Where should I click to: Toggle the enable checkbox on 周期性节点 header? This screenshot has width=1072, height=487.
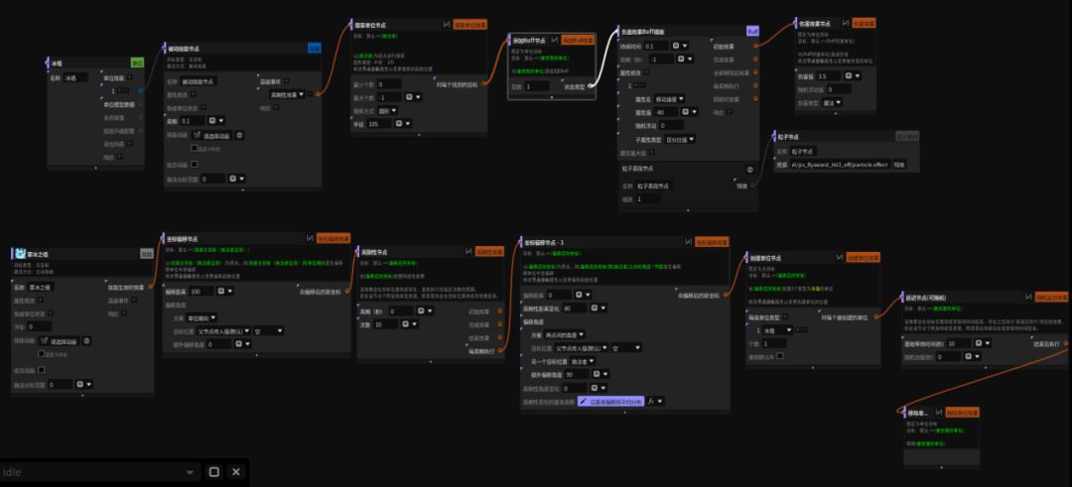pos(469,252)
